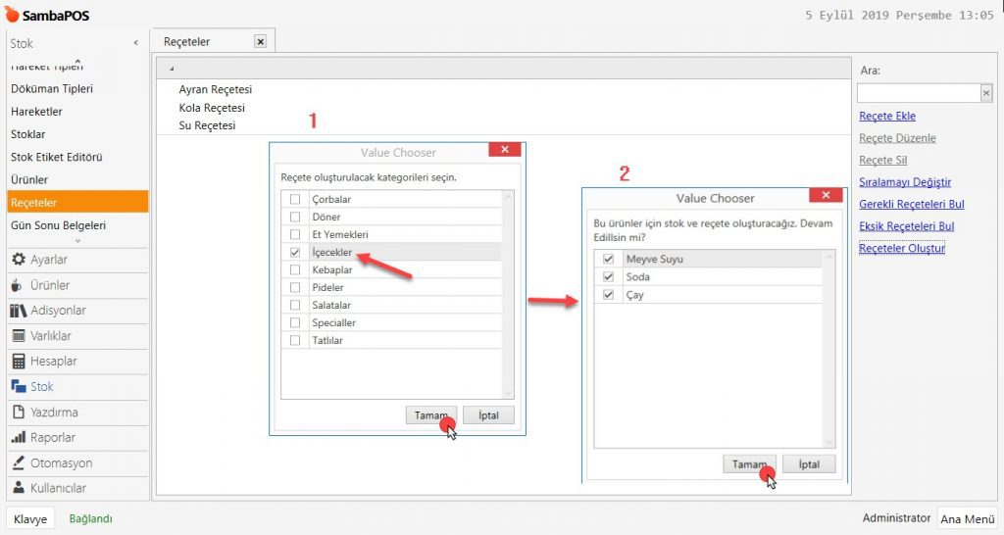Select the Varlıklar icon in sidebar
This screenshot has width=1004, height=535.
[x=18, y=336]
